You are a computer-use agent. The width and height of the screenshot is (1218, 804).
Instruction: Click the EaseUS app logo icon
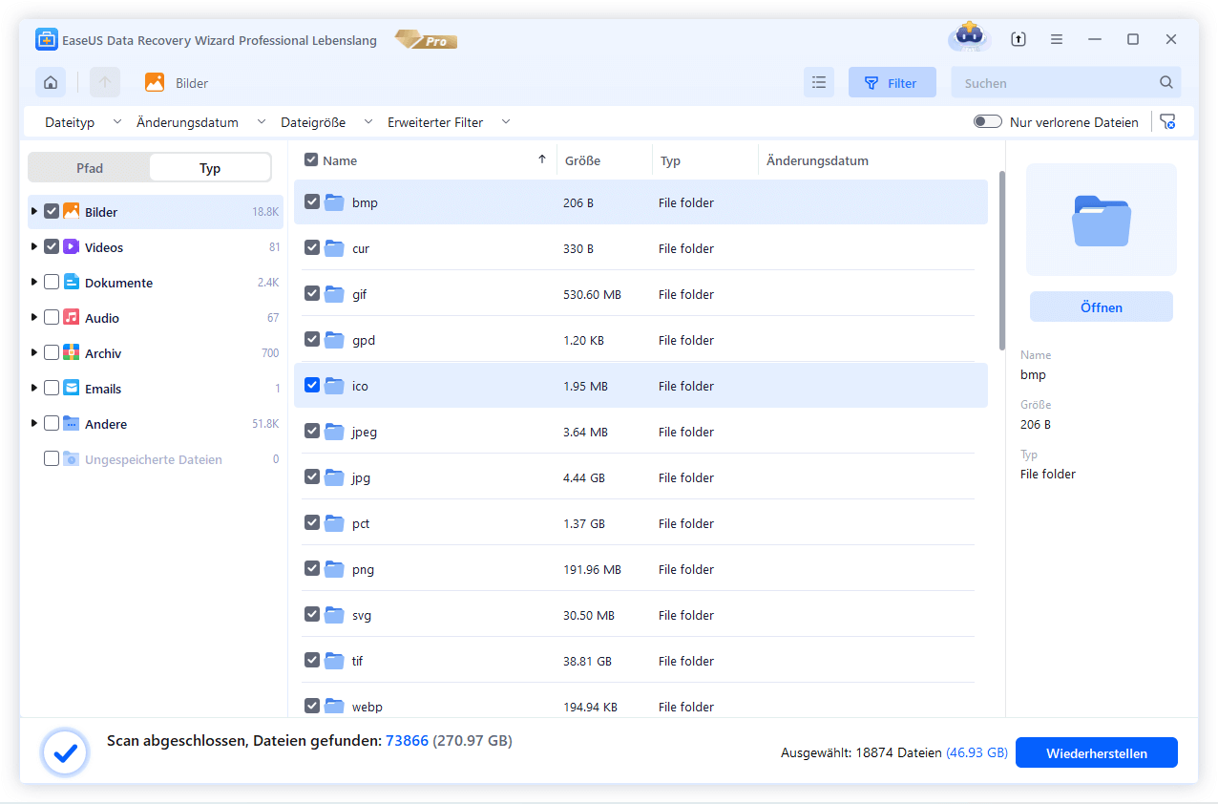(47, 40)
